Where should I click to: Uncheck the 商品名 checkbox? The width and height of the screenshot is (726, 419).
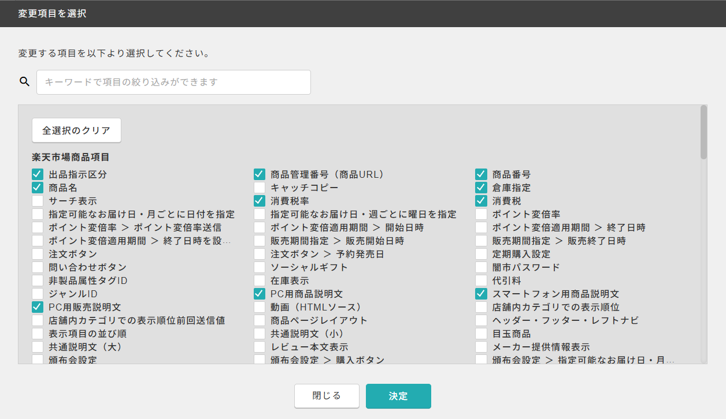(38, 188)
